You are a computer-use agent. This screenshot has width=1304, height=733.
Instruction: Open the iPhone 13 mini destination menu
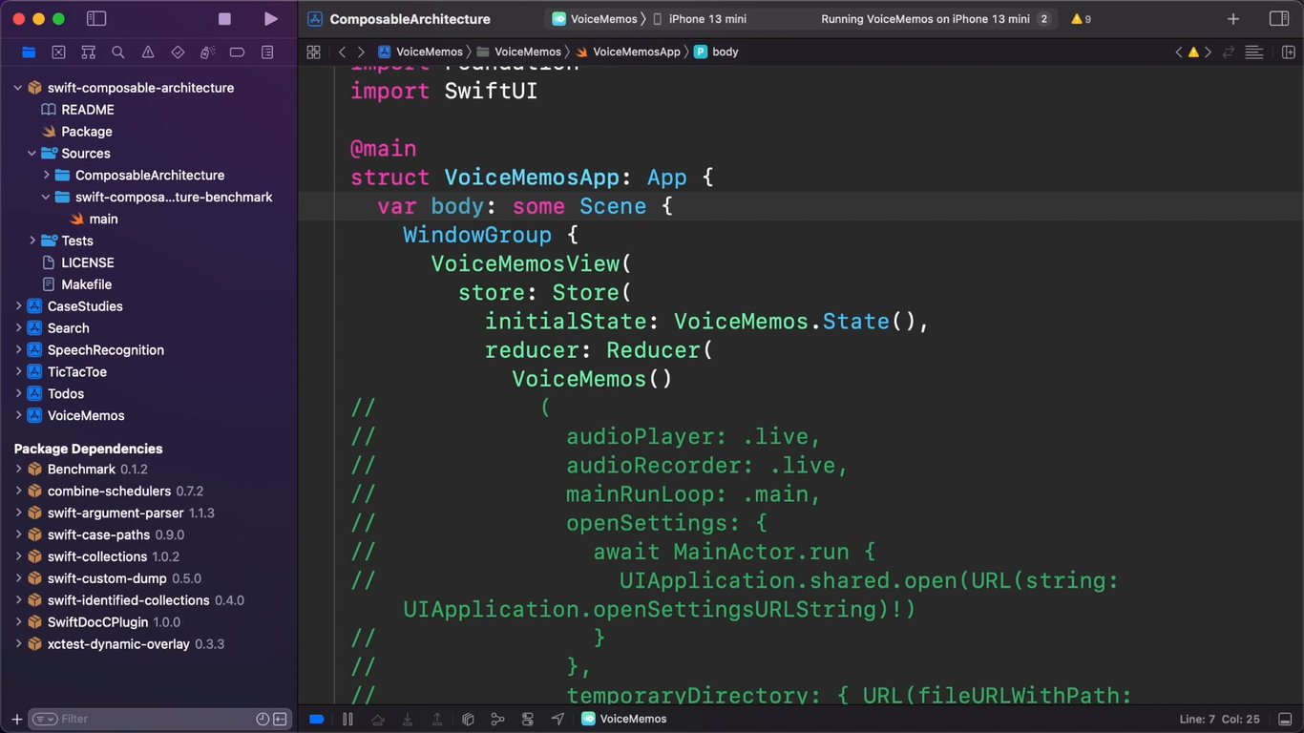click(706, 19)
